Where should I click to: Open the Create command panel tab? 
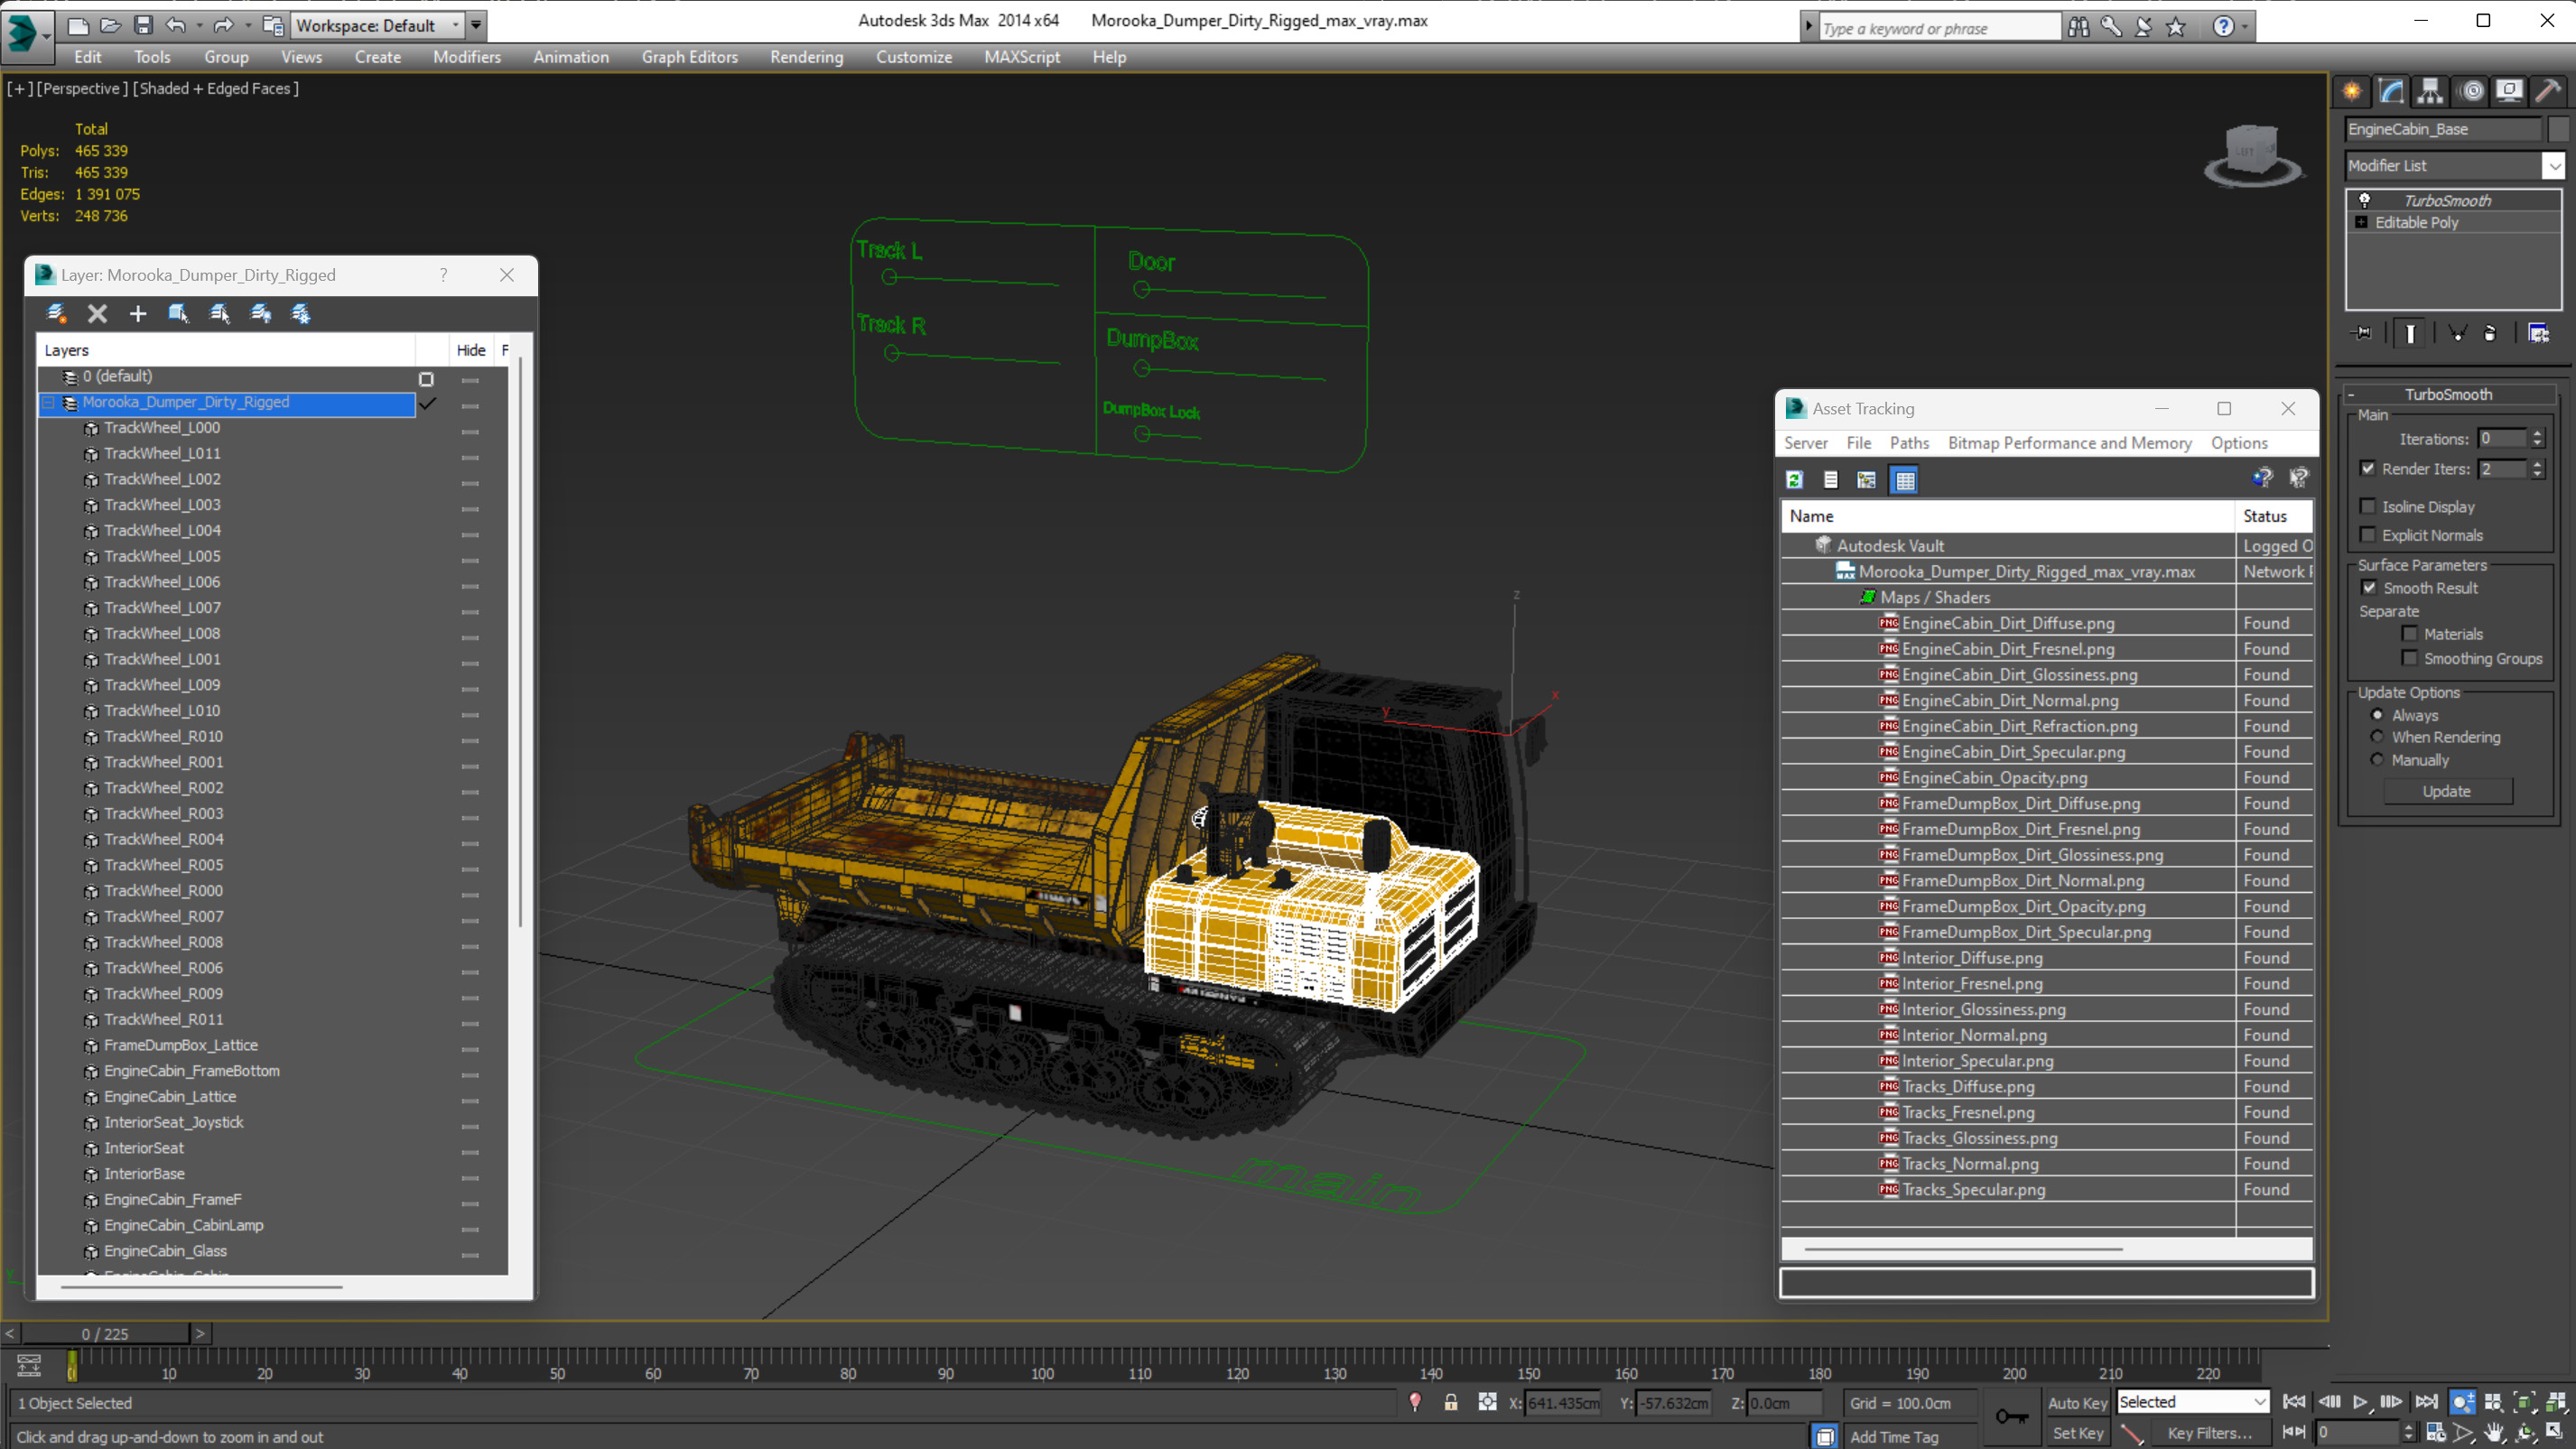(x=2352, y=92)
